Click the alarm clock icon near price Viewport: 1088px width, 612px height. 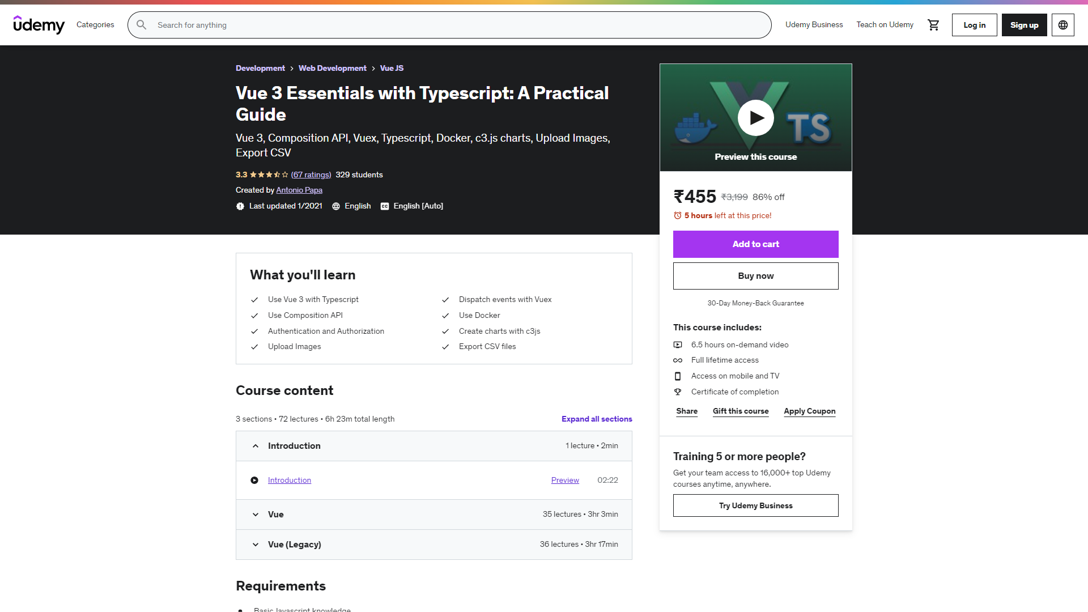click(x=678, y=215)
